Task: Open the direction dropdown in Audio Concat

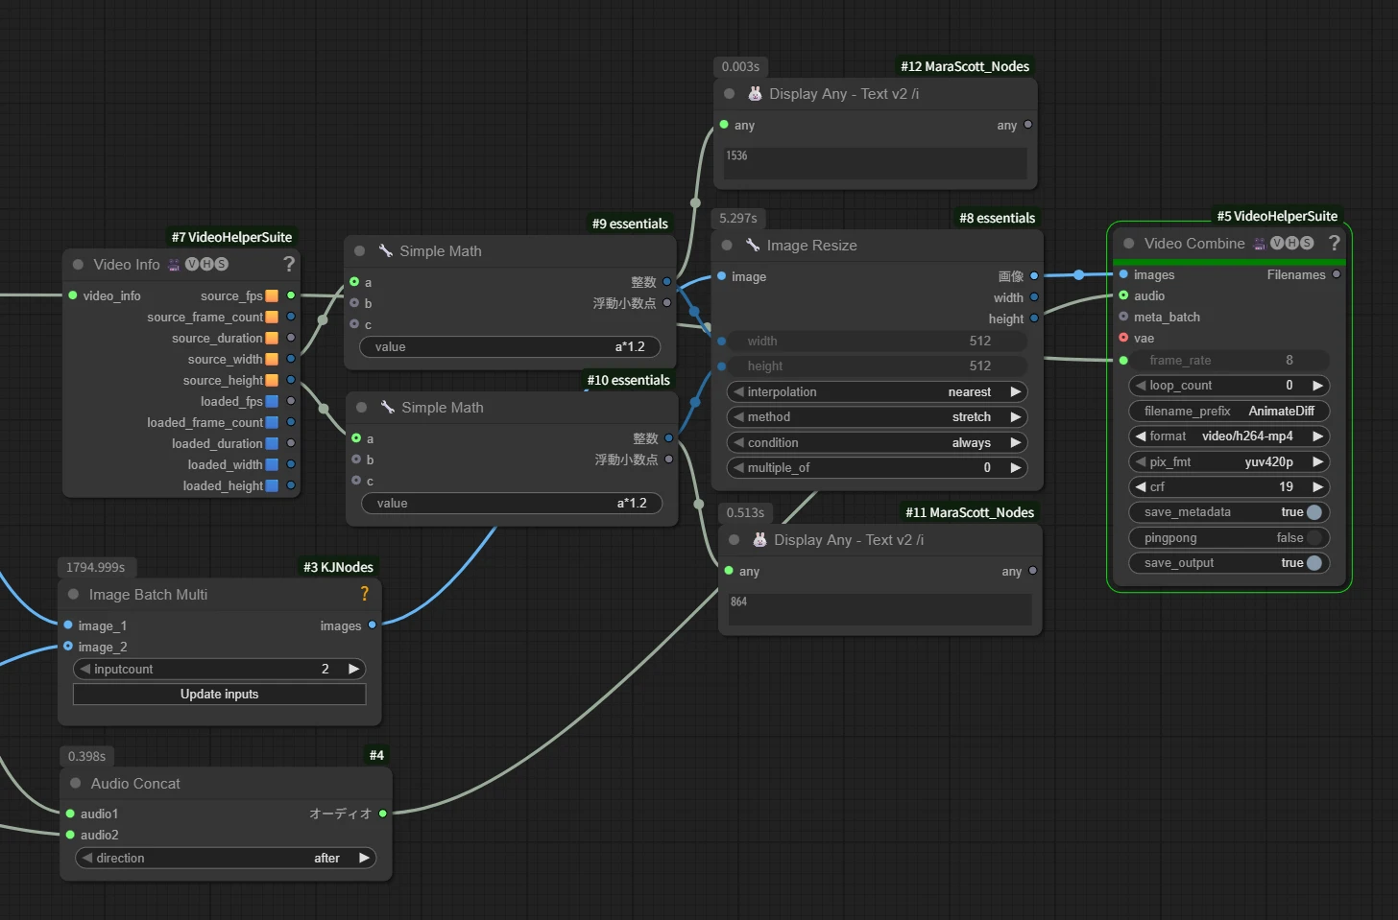Action: tap(226, 859)
